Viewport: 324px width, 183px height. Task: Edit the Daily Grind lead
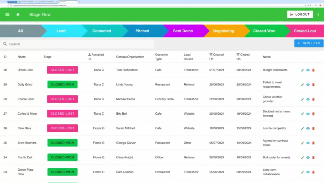(x=303, y=85)
